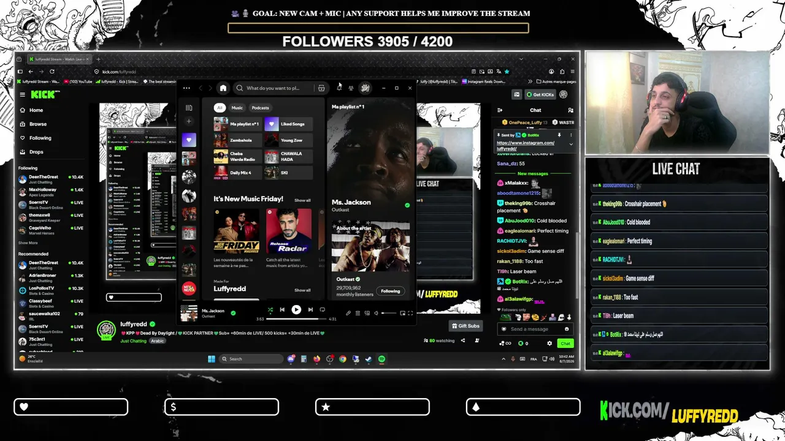Open Kick sidebar hamburger menu
This screenshot has height=441, width=785.
click(x=22, y=94)
